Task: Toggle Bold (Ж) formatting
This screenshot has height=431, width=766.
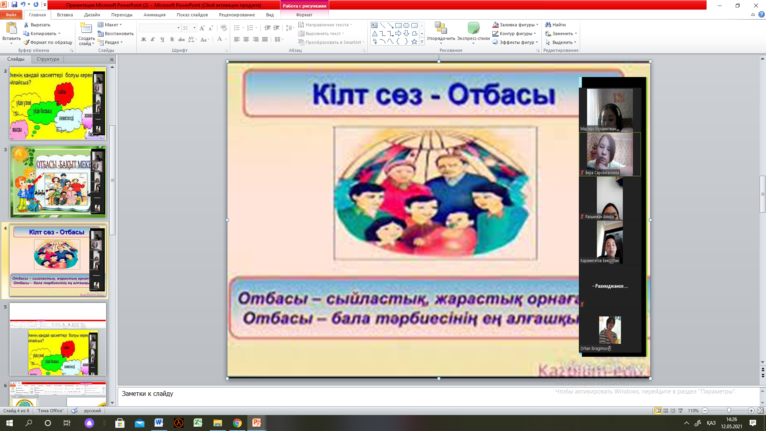Action: pyautogui.click(x=144, y=40)
